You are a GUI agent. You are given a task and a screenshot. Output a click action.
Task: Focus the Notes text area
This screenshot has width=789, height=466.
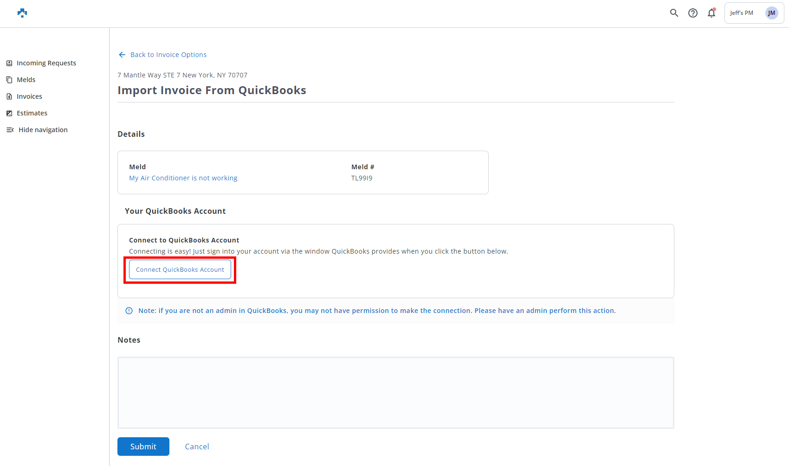[395, 393]
